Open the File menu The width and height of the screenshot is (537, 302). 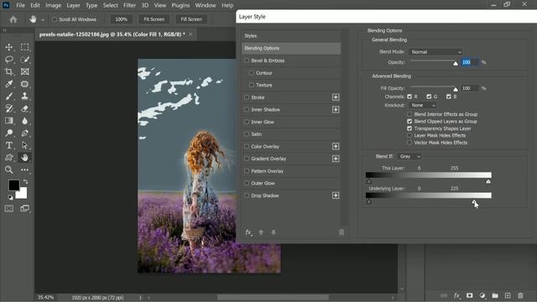tap(20, 6)
